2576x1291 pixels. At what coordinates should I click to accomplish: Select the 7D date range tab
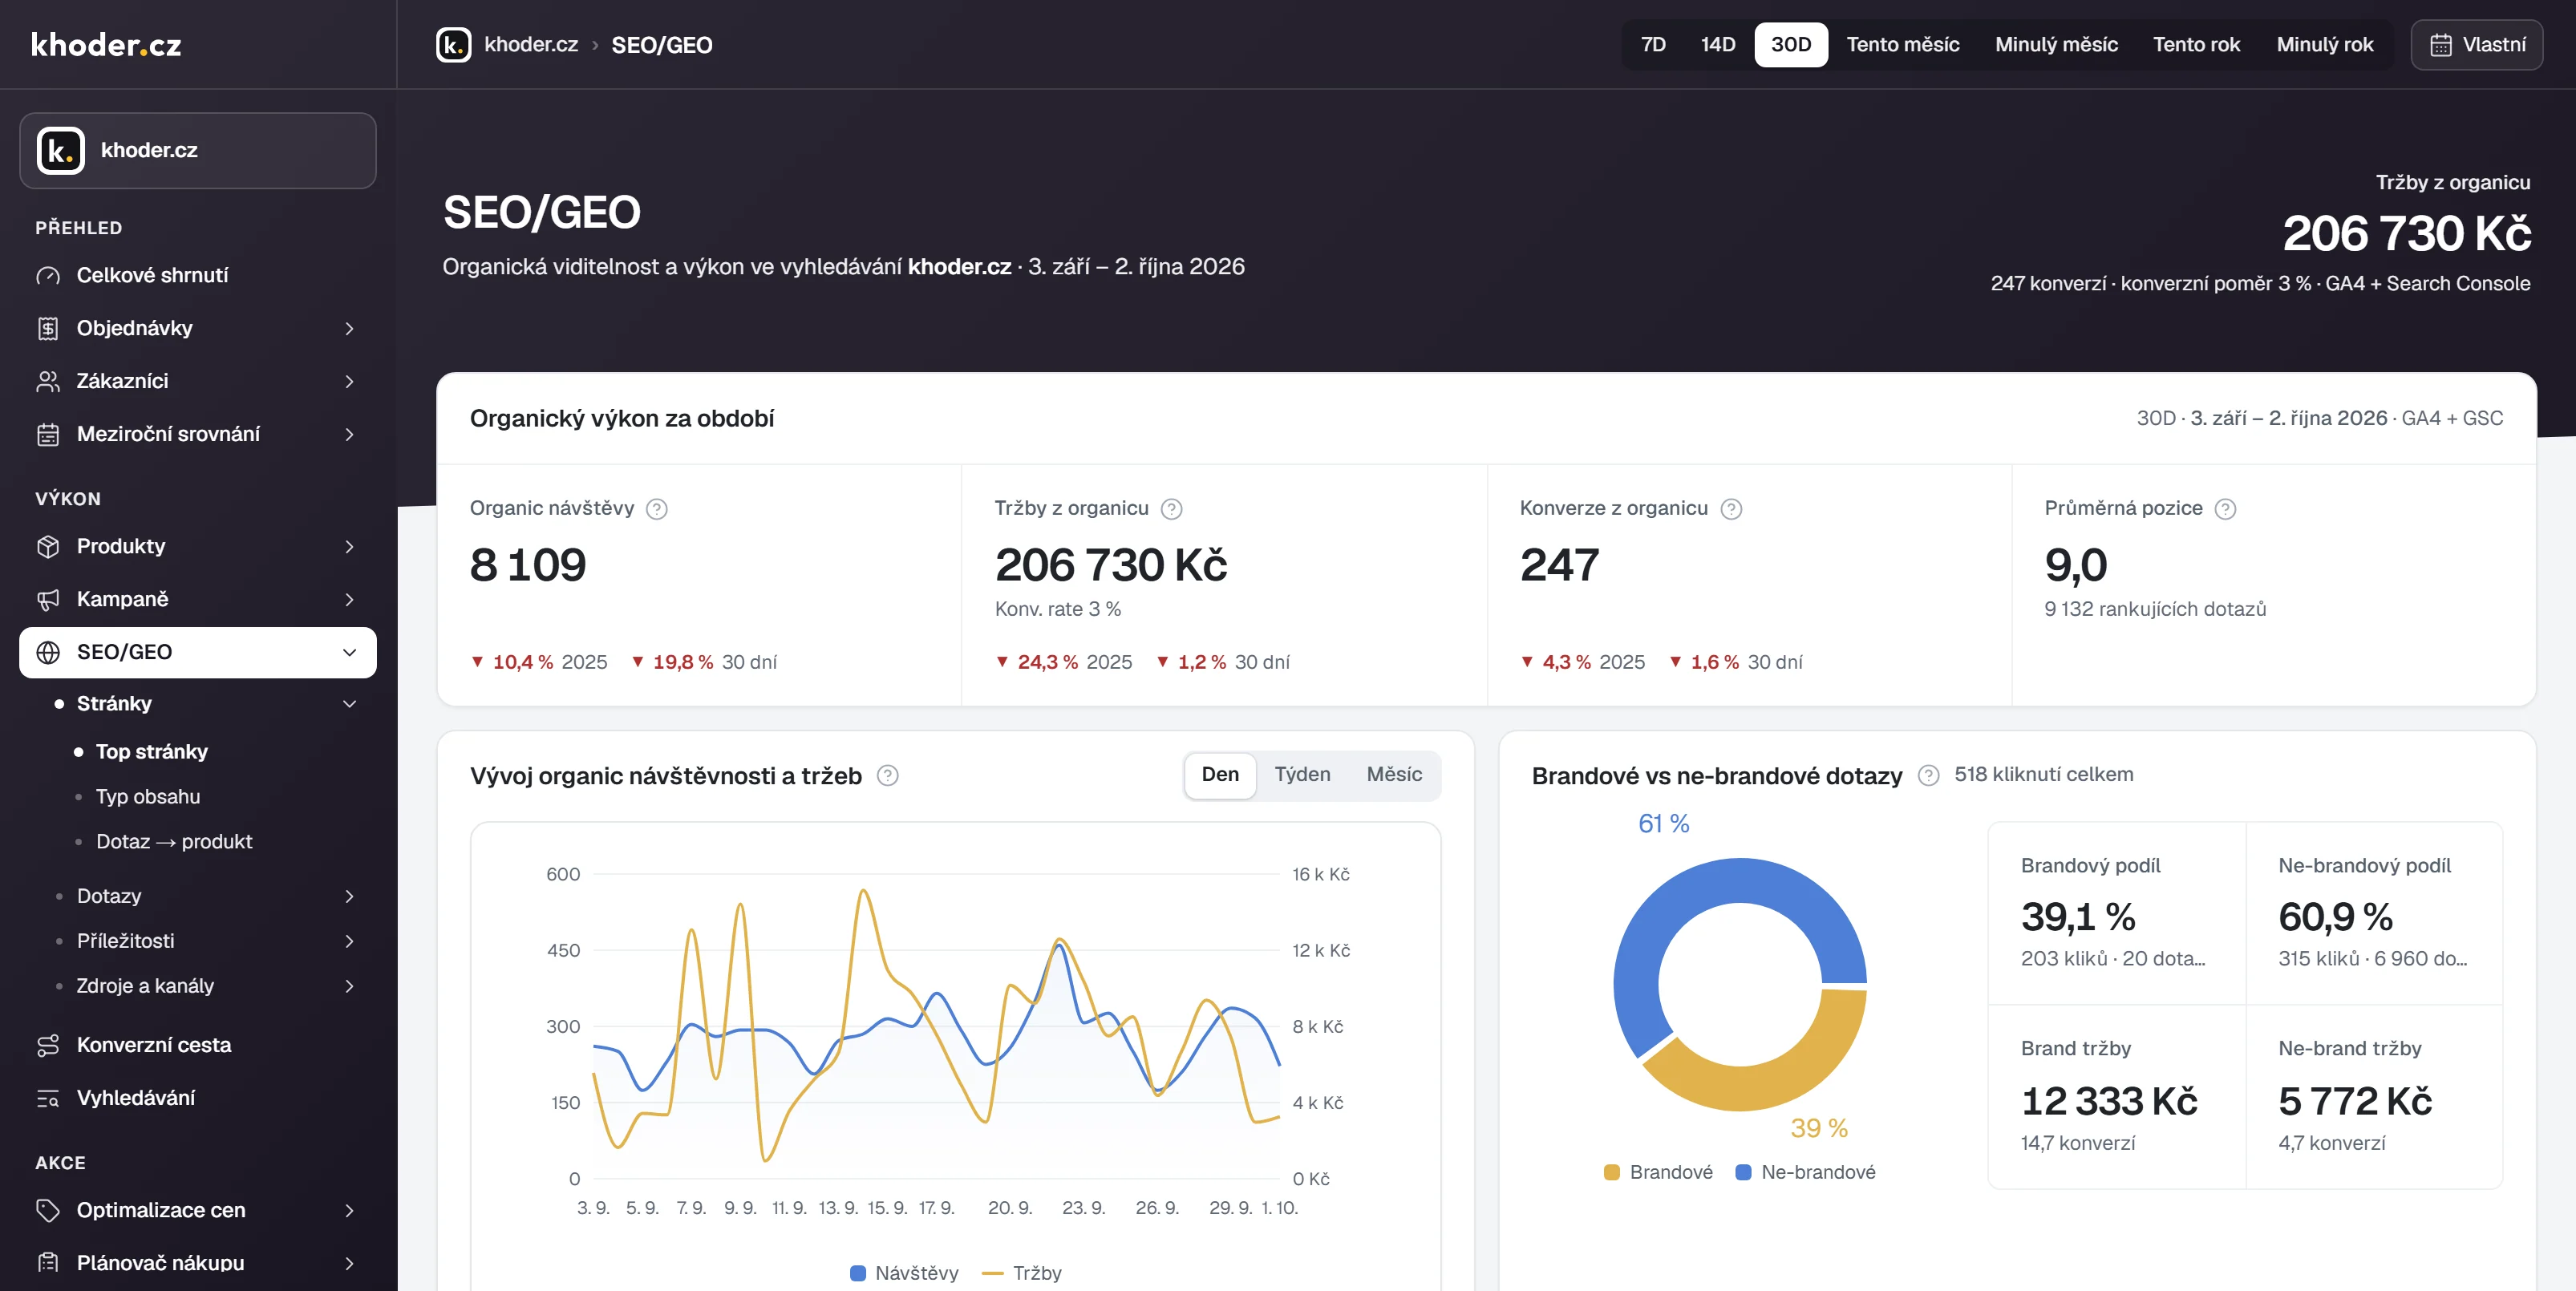(1653, 45)
